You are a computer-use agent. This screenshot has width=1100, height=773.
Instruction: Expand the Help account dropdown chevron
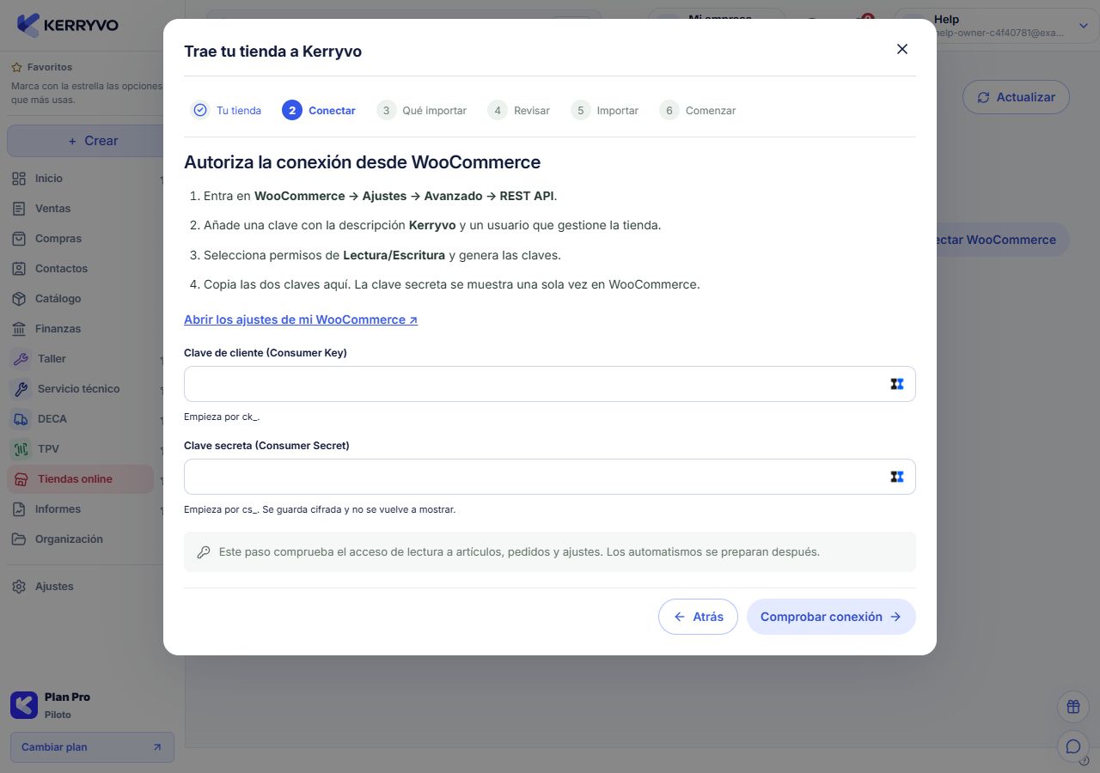pos(1084,26)
